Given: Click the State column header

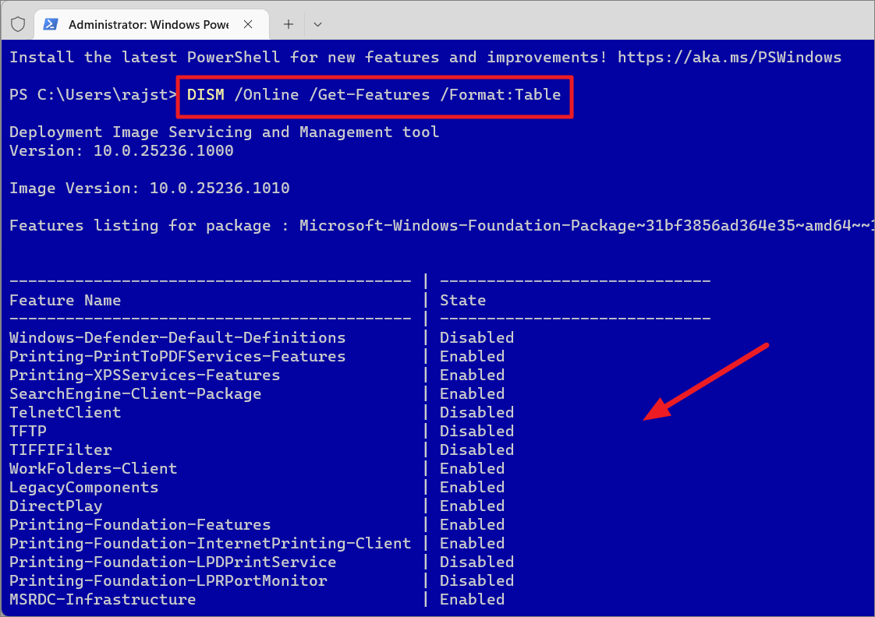Looking at the screenshot, I should [462, 300].
